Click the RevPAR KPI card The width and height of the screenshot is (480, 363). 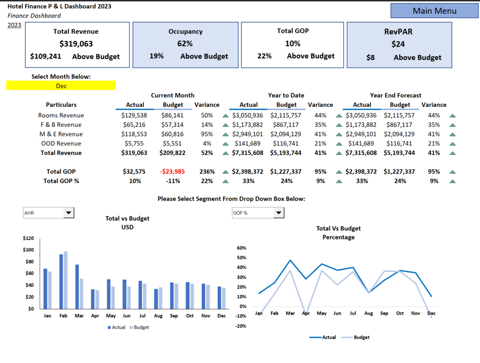pyautogui.click(x=399, y=45)
